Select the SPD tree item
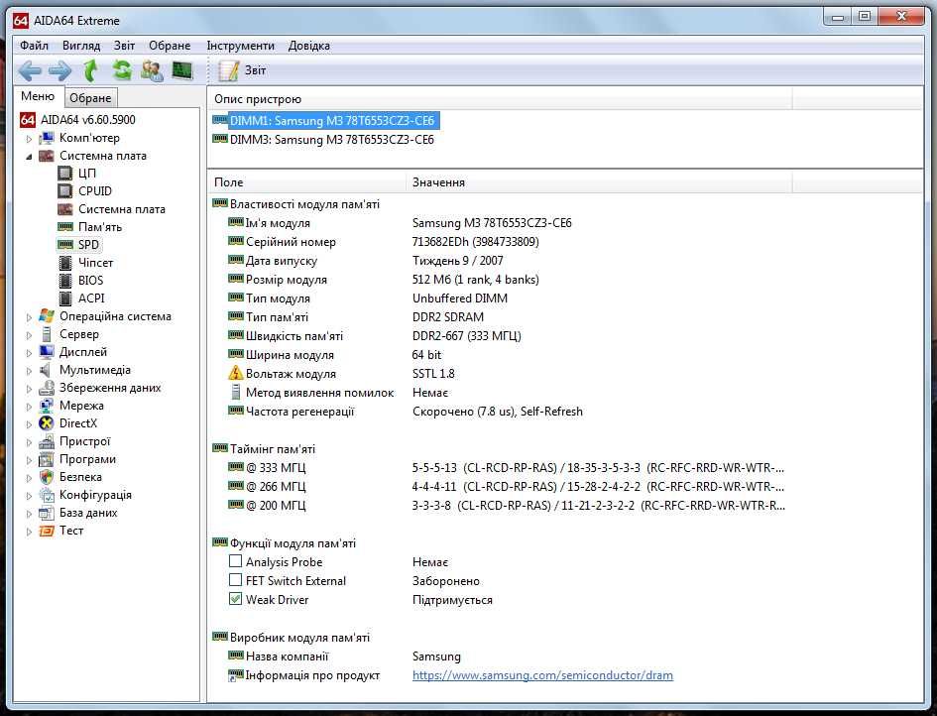The image size is (937, 716). pyautogui.click(x=88, y=244)
